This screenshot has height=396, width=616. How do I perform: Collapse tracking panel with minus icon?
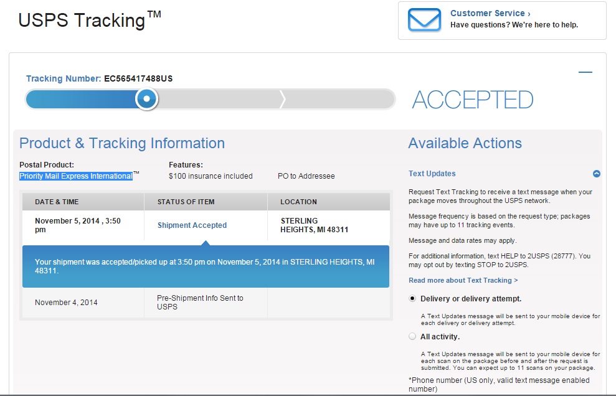pos(585,72)
